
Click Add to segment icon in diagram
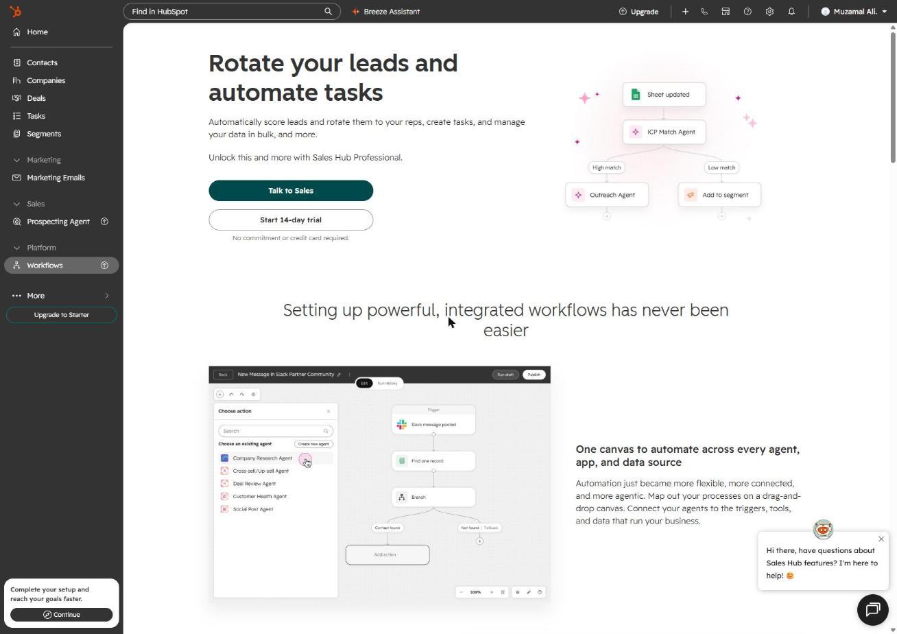coord(691,195)
